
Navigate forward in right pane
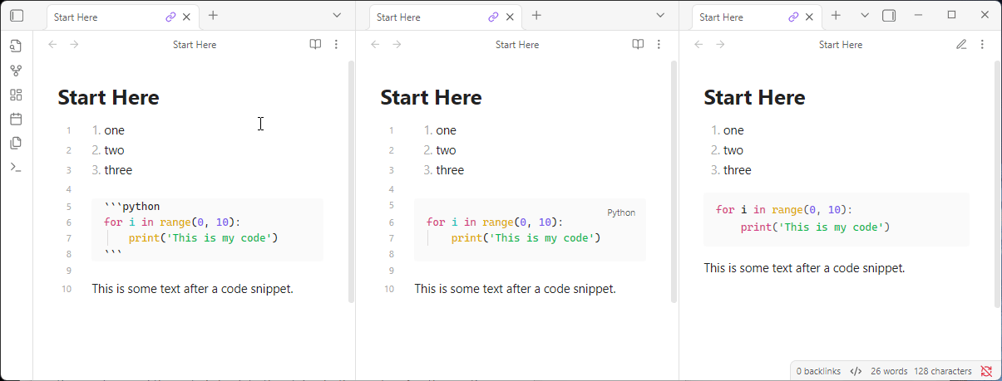720,45
